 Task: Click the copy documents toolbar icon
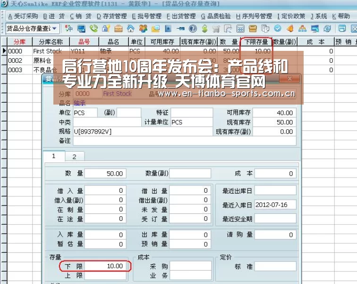click(265, 29)
